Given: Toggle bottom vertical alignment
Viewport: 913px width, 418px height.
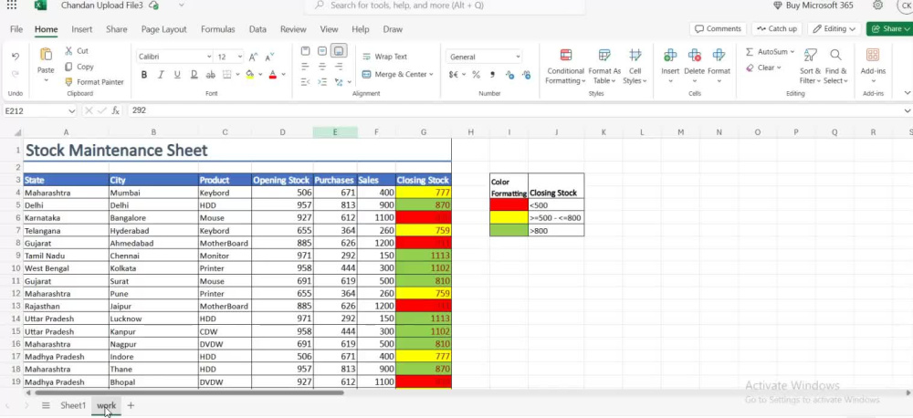Looking at the screenshot, I should [339, 51].
